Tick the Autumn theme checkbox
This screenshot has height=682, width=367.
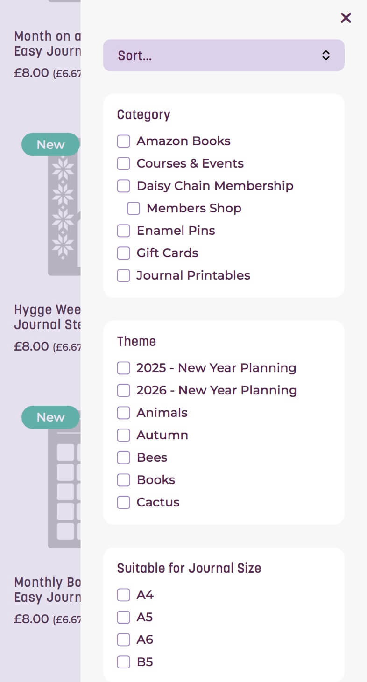point(124,435)
